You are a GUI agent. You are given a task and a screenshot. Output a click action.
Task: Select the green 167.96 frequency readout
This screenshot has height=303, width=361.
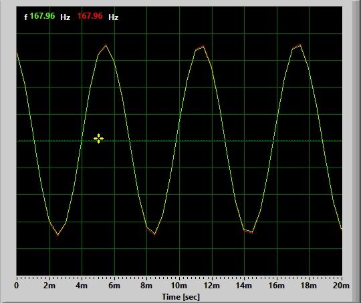click(42, 16)
